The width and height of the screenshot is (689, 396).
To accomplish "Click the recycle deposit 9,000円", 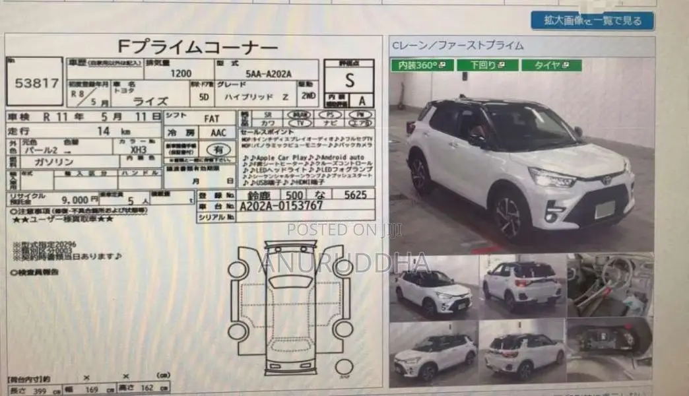I will click(x=80, y=200).
